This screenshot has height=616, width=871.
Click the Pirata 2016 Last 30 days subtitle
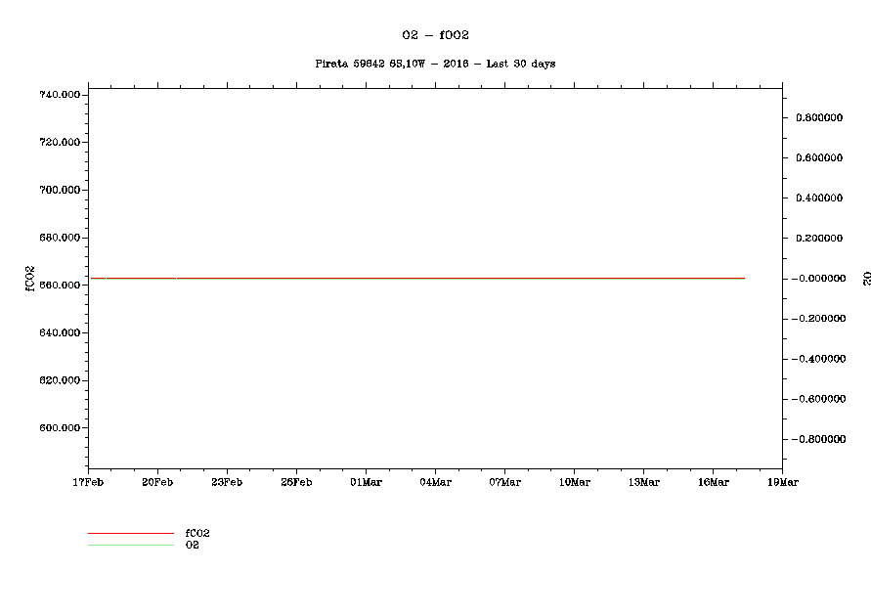[x=435, y=64]
